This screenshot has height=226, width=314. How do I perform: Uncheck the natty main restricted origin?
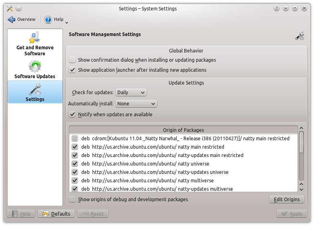(x=74, y=147)
